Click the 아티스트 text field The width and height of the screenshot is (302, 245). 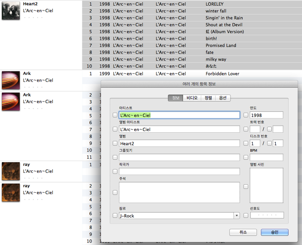click(x=179, y=115)
